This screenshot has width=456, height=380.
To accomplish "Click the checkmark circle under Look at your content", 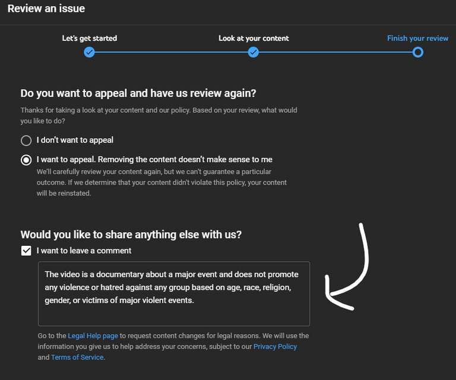I will coord(254,52).
